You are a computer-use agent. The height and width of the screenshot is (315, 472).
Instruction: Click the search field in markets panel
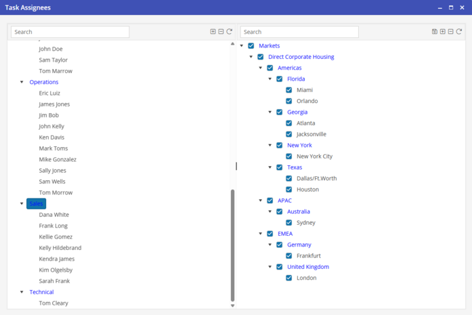[x=299, y=32]
